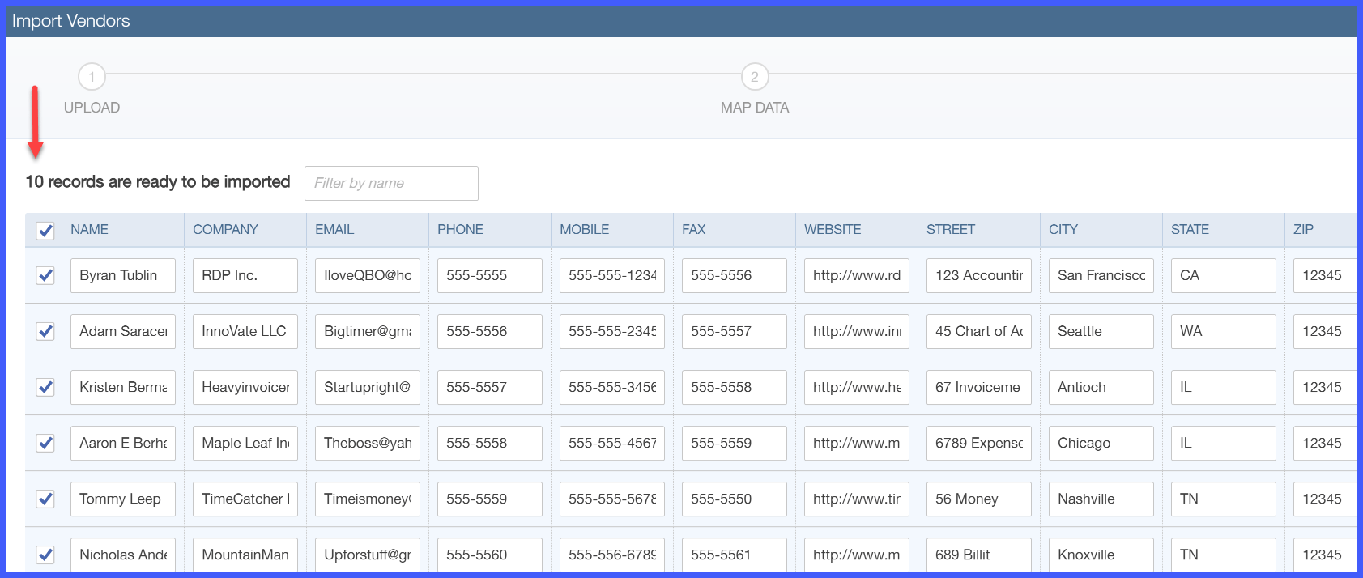Edit the InnoVate LLC company field
Viewport: 1363px width, 578px height.
tap(245, 331)
